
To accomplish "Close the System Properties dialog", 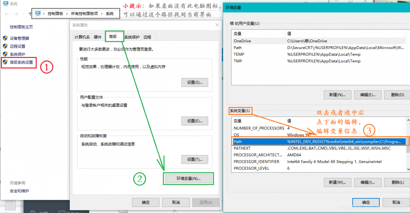I will pos(217,25).
